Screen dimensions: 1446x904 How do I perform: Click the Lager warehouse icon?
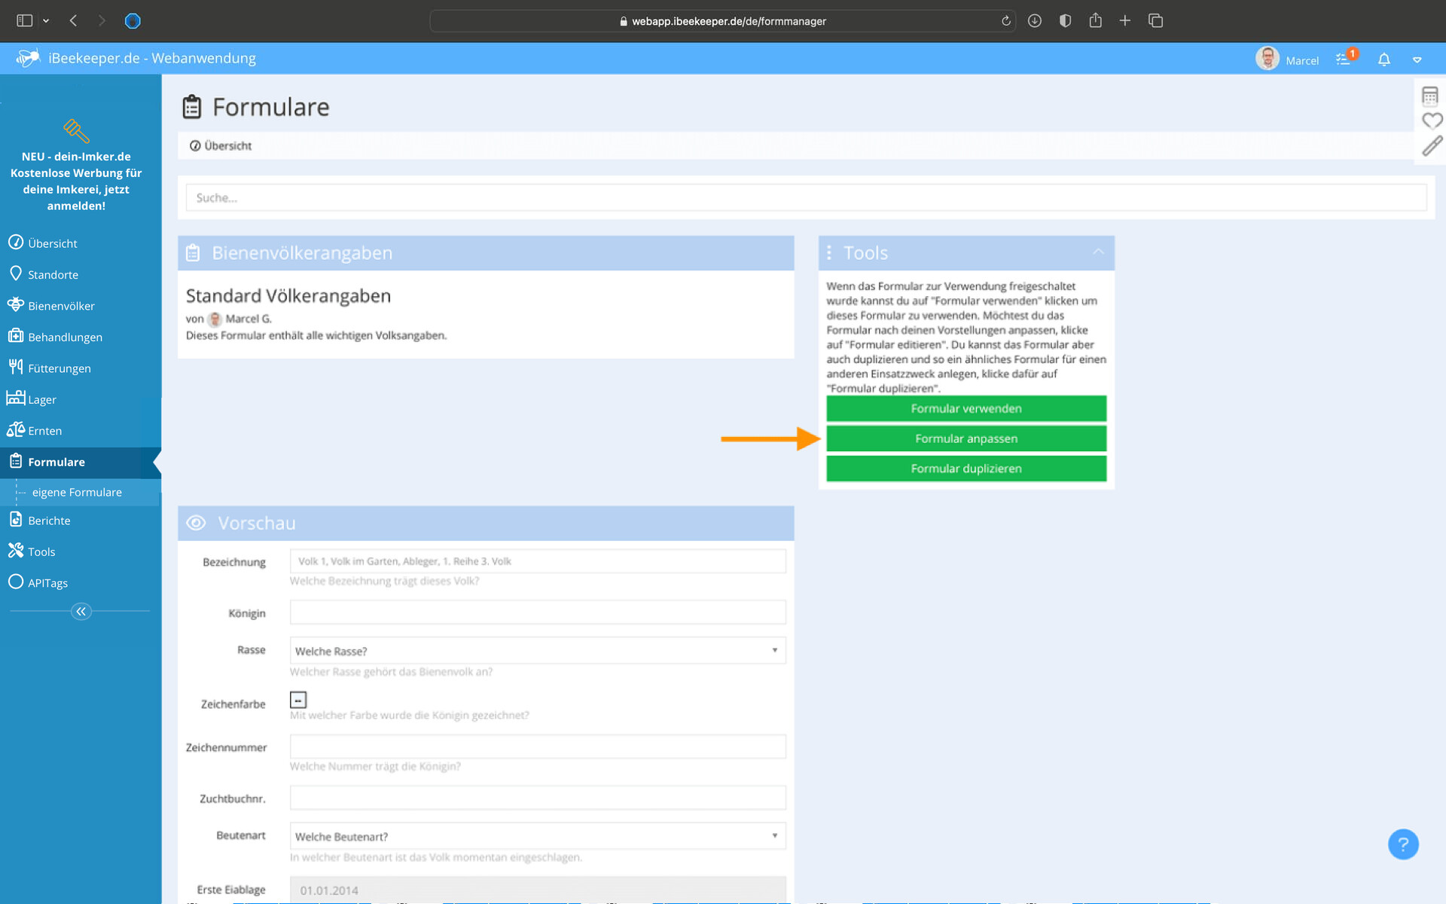pos(16,398)
